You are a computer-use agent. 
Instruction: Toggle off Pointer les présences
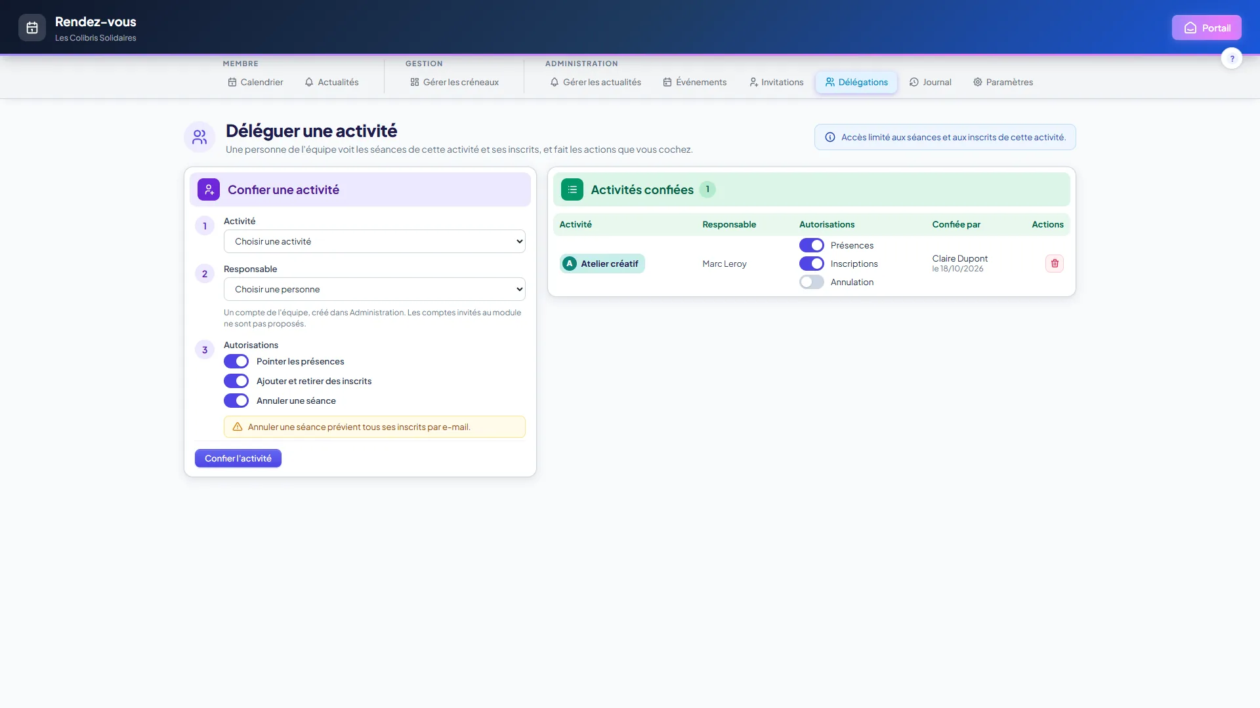point(236,361)
